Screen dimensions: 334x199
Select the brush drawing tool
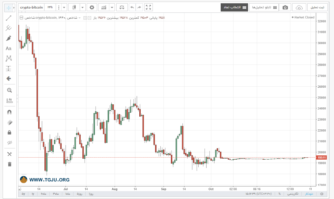[9, 38]
